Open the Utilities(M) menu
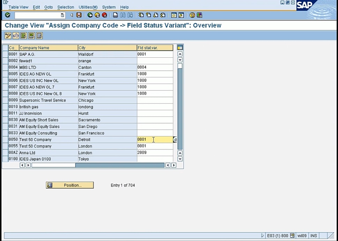The height and width of the screenshot is (241, 338). [x=88, y=7]
